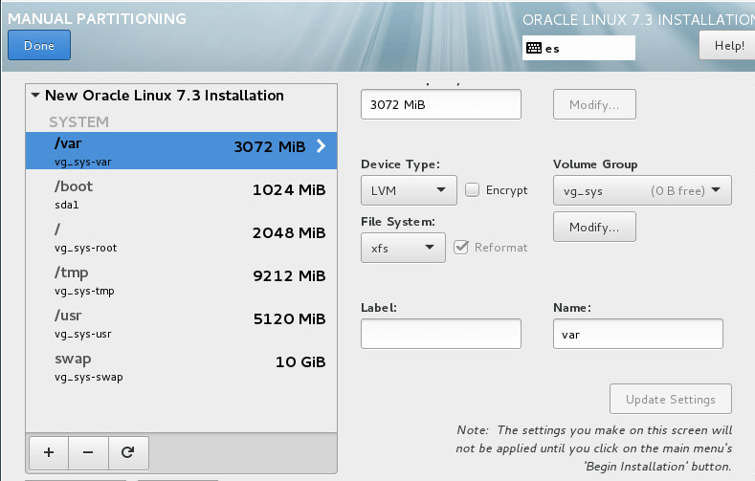The width and height of the screenshot is (755, 481).
Task: Click the Update Settings button
Action: coord(670,399)
